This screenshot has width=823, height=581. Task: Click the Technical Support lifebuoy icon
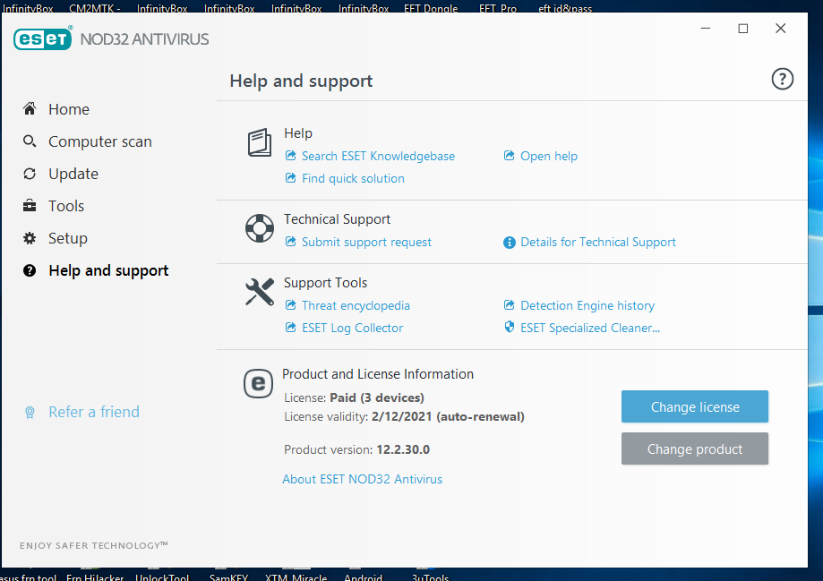point(260,228)
